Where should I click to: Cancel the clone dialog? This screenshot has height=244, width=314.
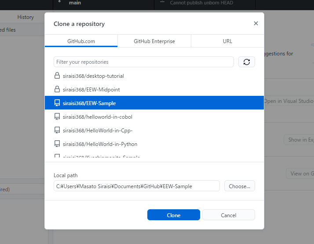click(x=229, y=215)
